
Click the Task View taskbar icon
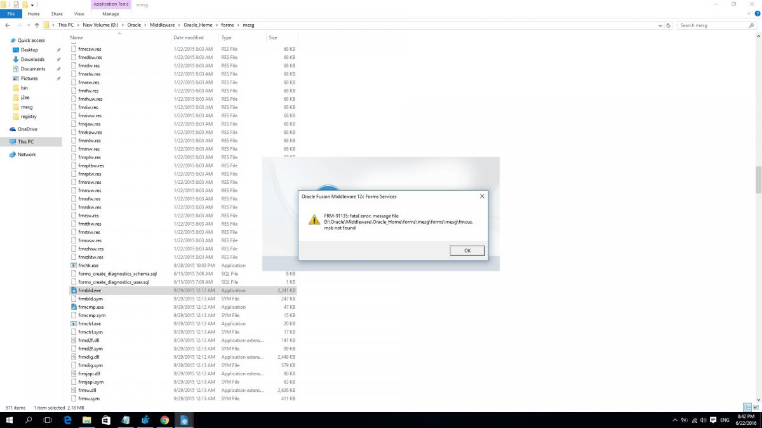[x=48, y=420]
